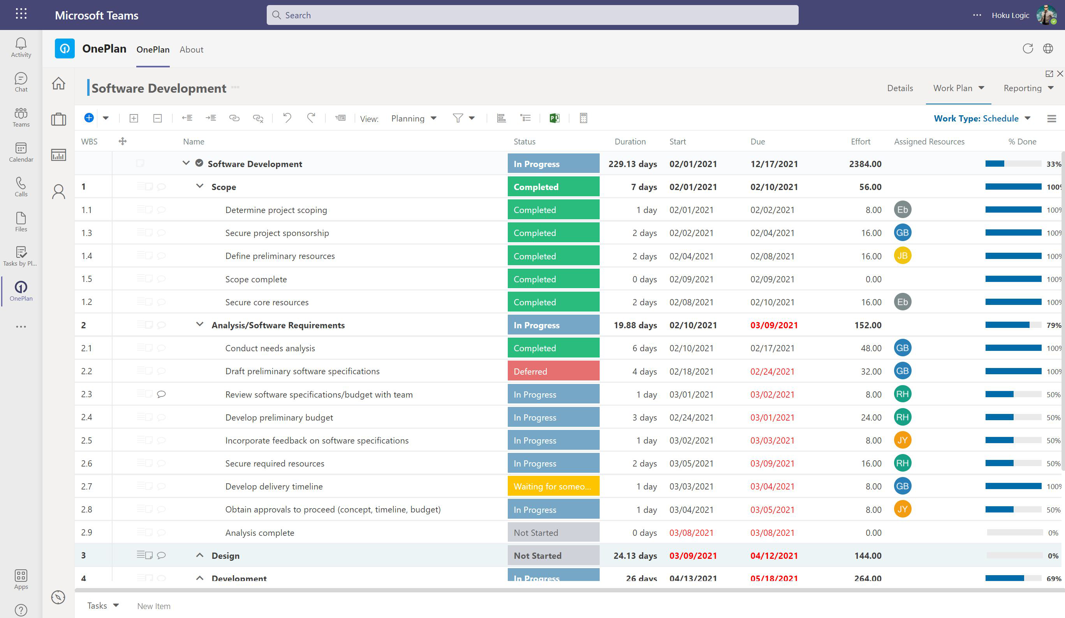Open Chat in the Teams sidebar
The height and width of the screenshot is (618, 1065).
pyautogui.click(x=21, y=82)
